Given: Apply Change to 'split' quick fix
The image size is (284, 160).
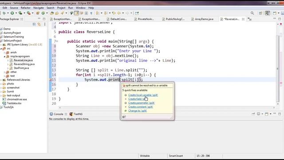Looking at the screenshot, I should pyautogui.click(x=138, y=111).
